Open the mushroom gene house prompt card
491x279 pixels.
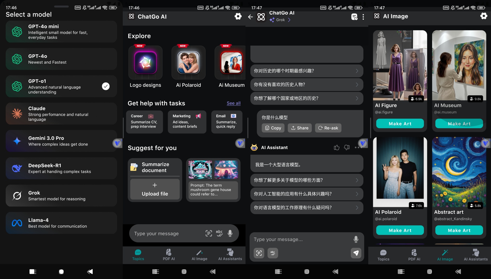pos(213,180)
